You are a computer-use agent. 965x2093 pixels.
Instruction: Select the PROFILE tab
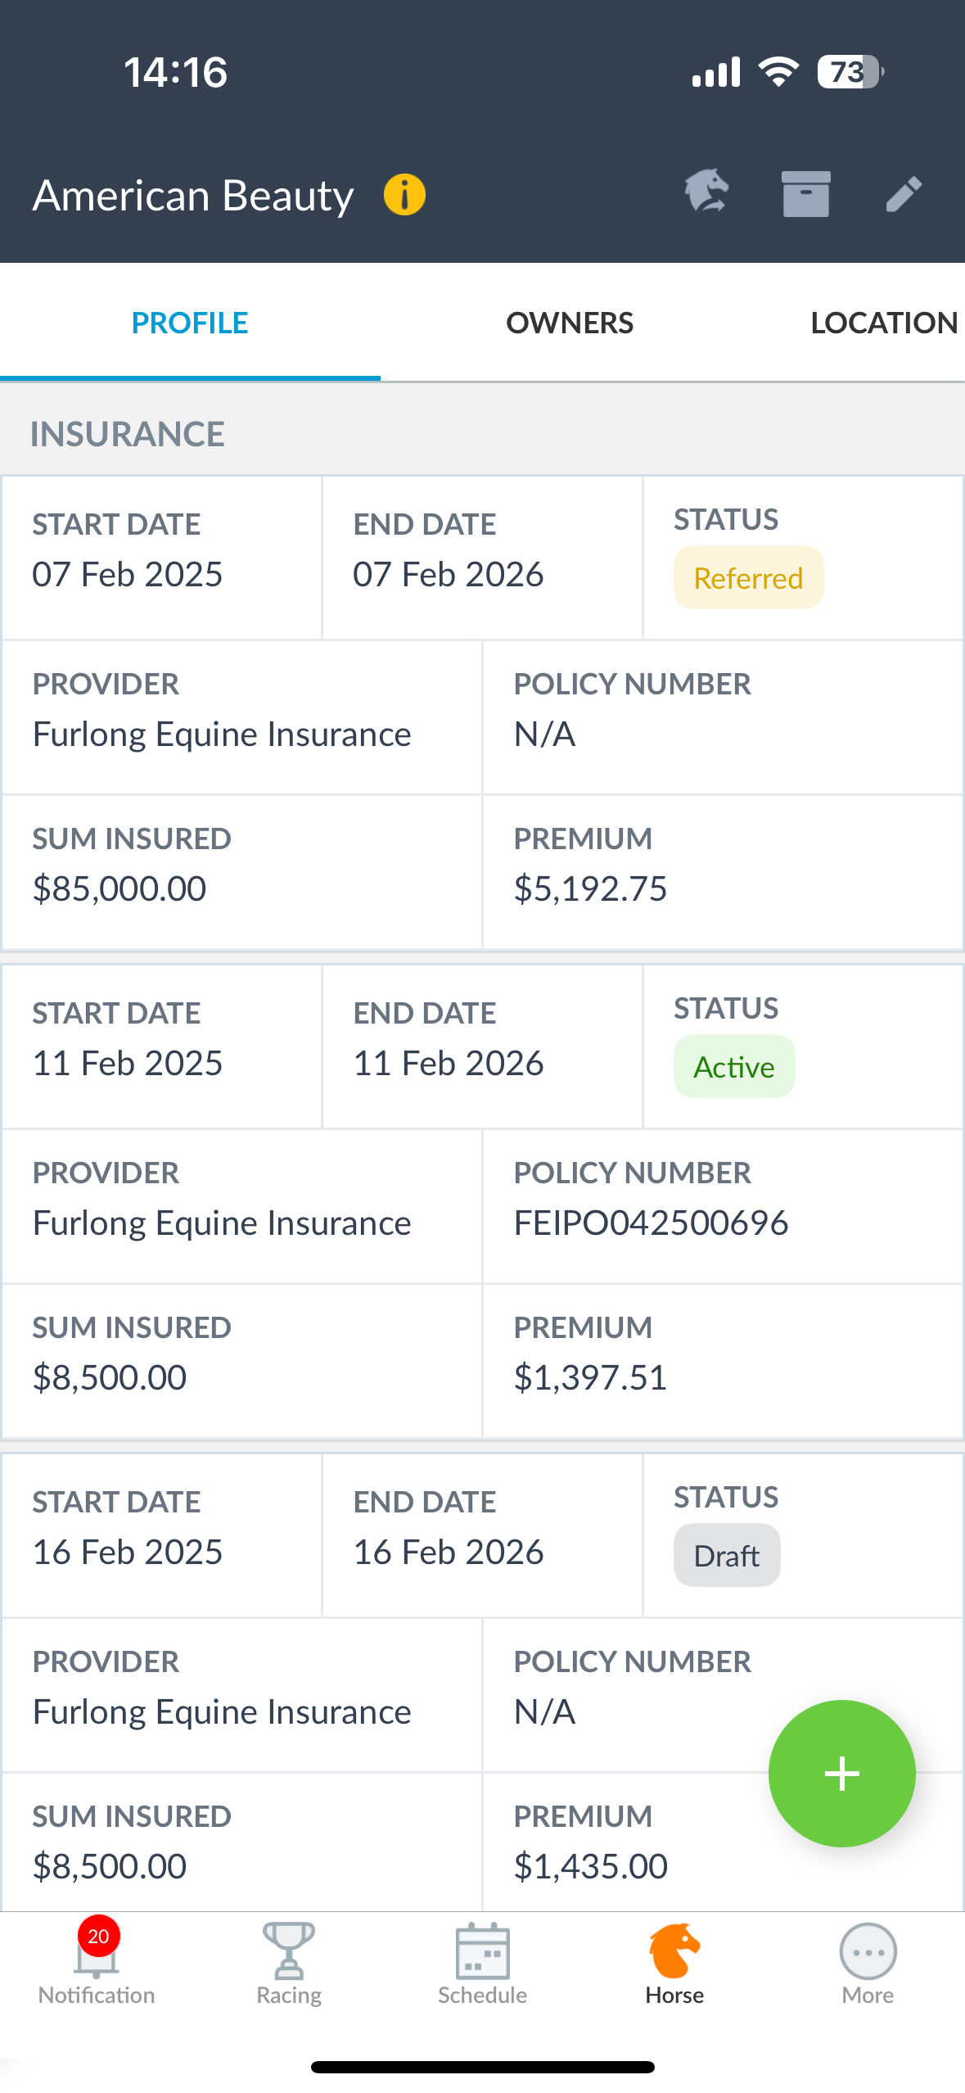[190, 323]
